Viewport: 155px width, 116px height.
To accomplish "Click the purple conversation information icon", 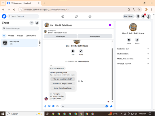I will 110,25.
